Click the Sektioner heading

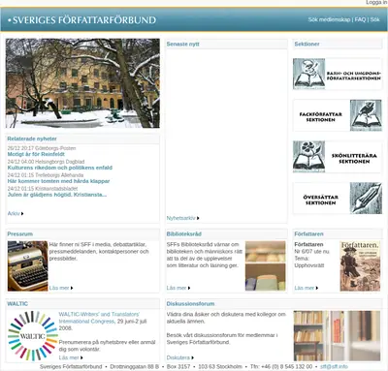coord(307,44)
